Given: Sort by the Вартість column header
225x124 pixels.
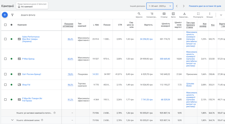Looking at the screenshot, I should click(x=148, y=25).
